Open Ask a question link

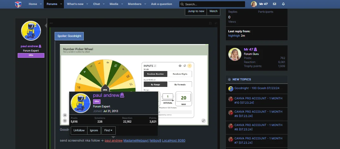point(162,4)
